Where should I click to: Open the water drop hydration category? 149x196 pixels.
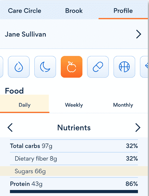(x=19, y=67)
